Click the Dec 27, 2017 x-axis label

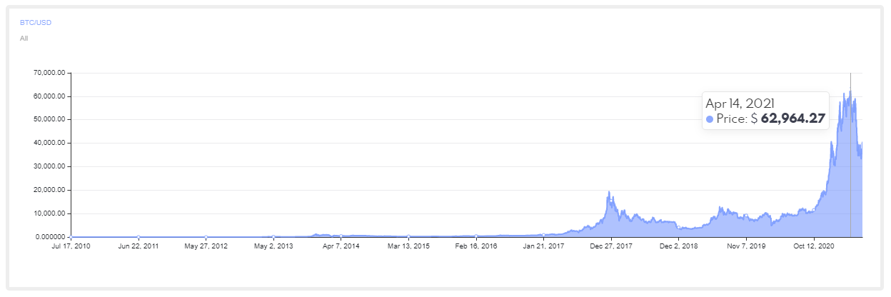click(611, 246)
